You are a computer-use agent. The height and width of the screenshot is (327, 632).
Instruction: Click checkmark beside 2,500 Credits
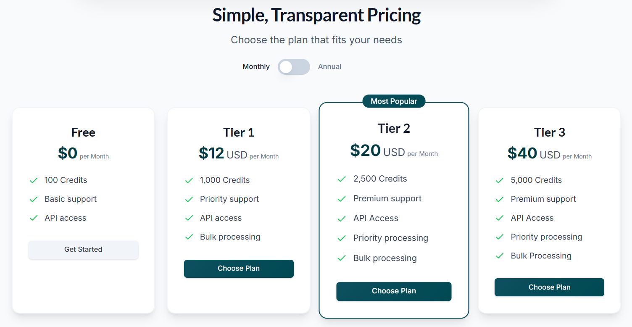click(342, 179)
